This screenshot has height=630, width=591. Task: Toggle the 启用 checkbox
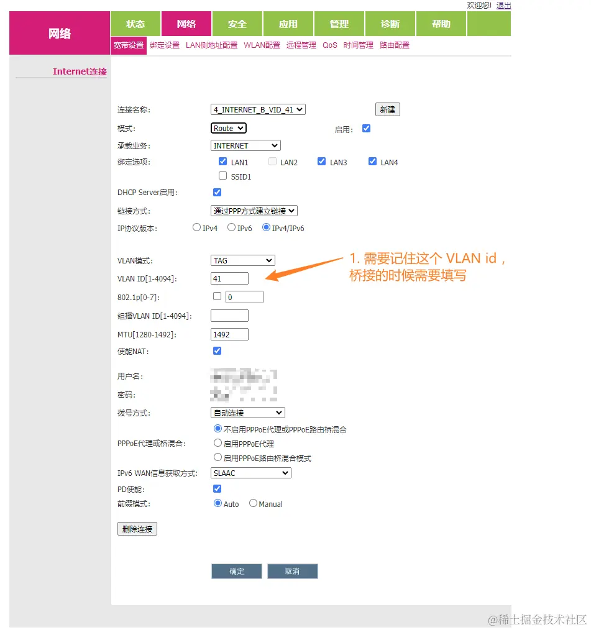point(366,129)
